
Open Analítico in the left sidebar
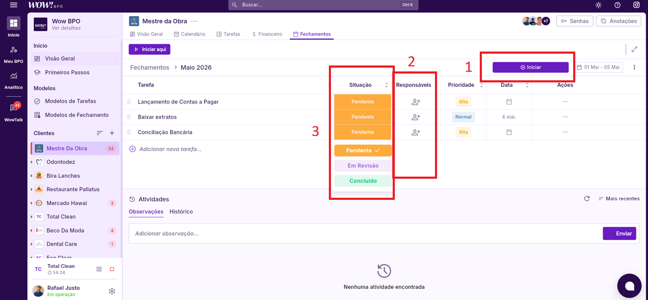tap(14, 80)
